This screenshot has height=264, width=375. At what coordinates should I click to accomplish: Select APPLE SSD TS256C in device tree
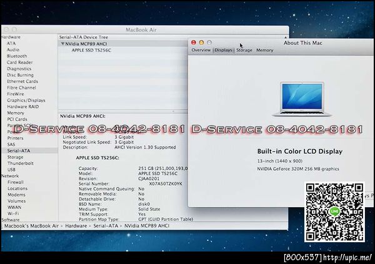[x=91, y=50]
